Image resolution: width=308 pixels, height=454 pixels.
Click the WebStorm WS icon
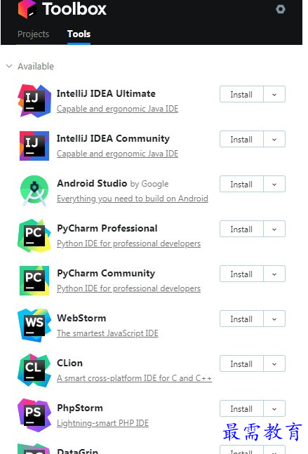(34, 326)
